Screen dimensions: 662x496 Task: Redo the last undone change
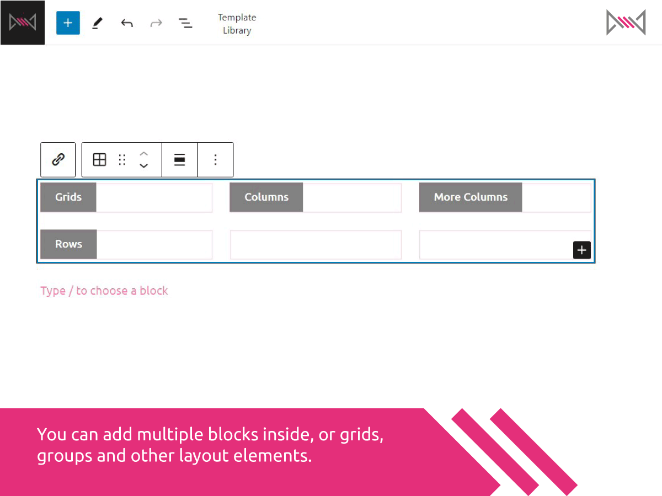(156, 23)
